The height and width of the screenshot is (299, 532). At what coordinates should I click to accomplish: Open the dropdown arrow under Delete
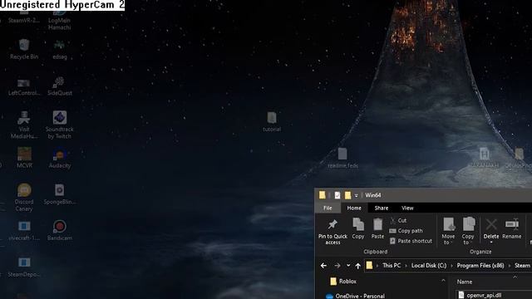coord(491,242)
